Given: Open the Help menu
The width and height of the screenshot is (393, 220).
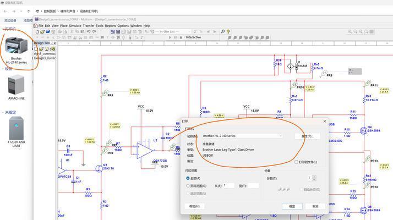Looking at the screenshot, I should click(x=147, y=25).
